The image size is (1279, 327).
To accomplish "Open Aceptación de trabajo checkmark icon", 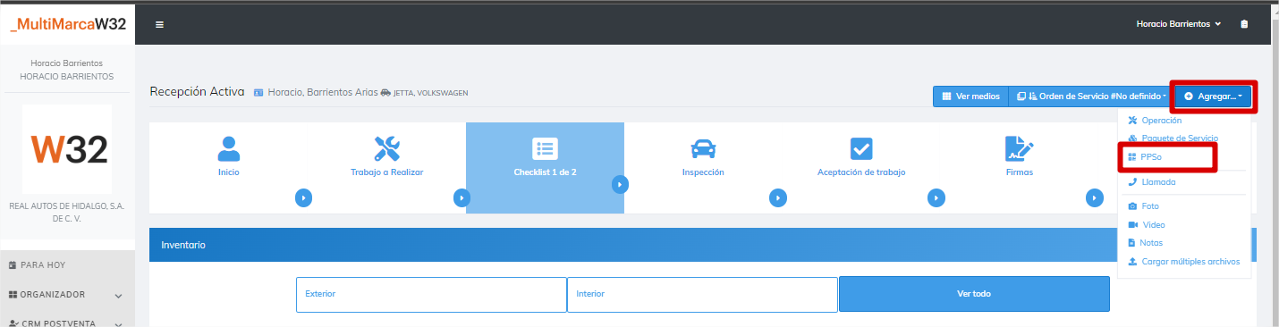I will pyautogui.click(x=860, y=148).
